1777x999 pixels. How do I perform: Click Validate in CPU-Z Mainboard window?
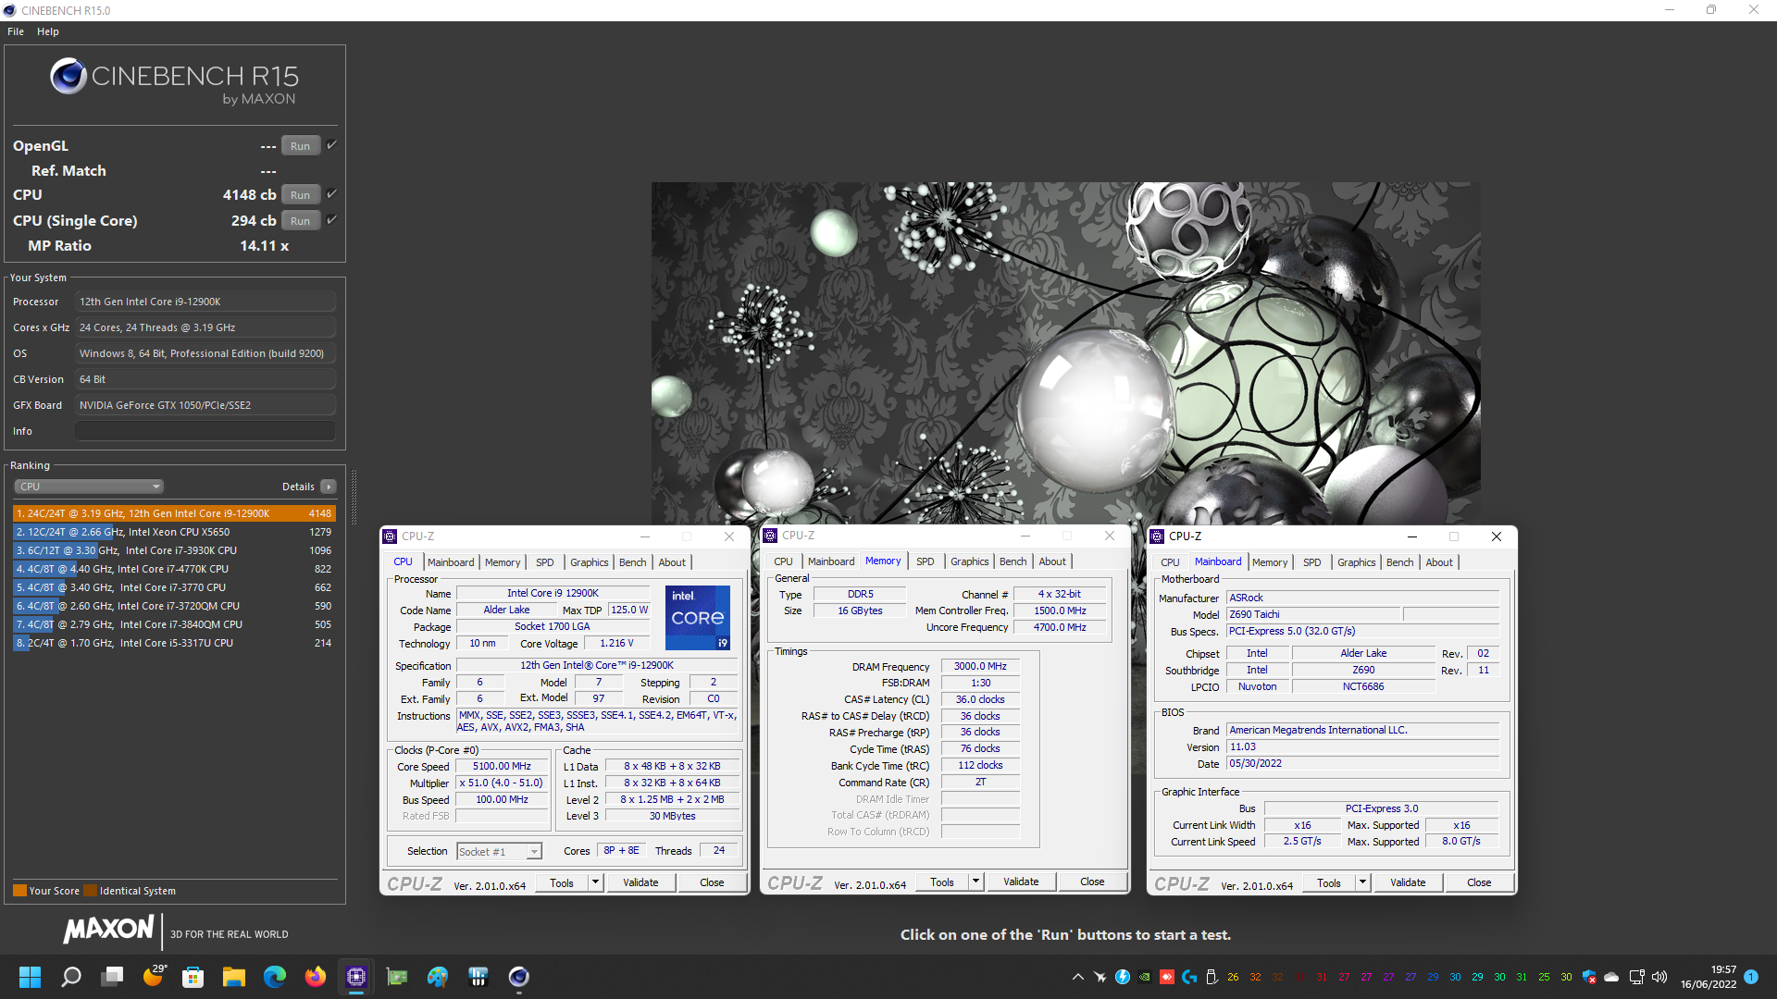[x=1408, y=882]
